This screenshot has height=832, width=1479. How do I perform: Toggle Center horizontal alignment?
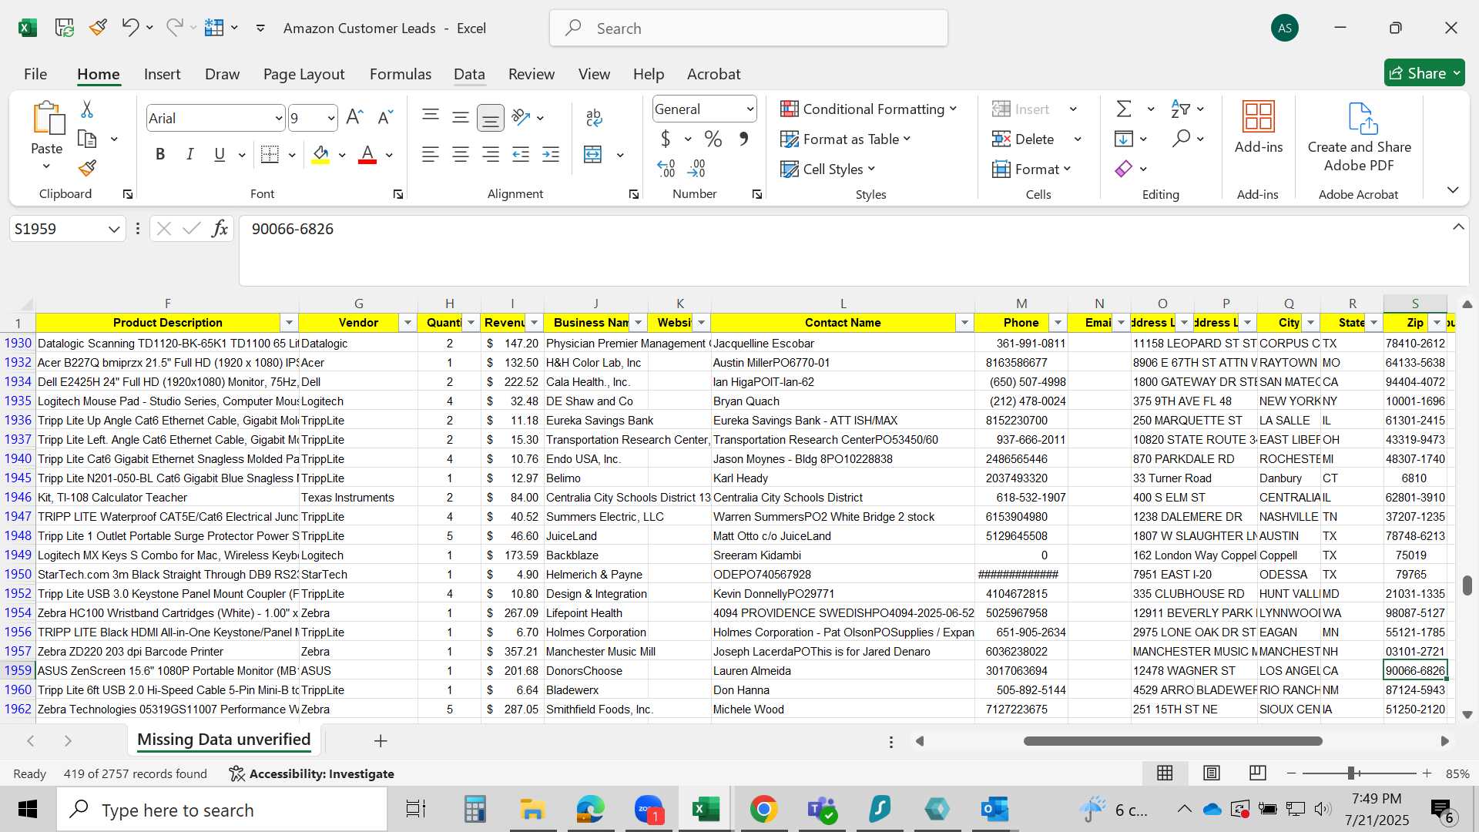(461, 154)
